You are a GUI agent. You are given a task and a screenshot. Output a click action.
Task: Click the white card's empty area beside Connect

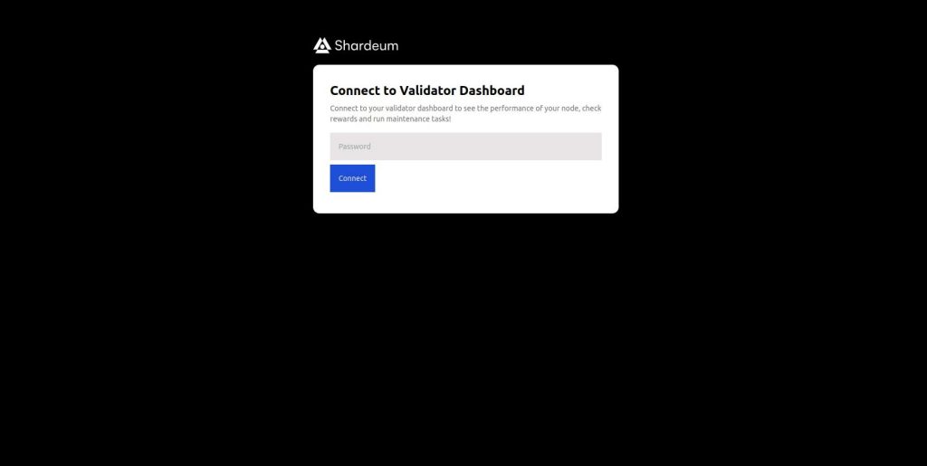click(491, 178)
